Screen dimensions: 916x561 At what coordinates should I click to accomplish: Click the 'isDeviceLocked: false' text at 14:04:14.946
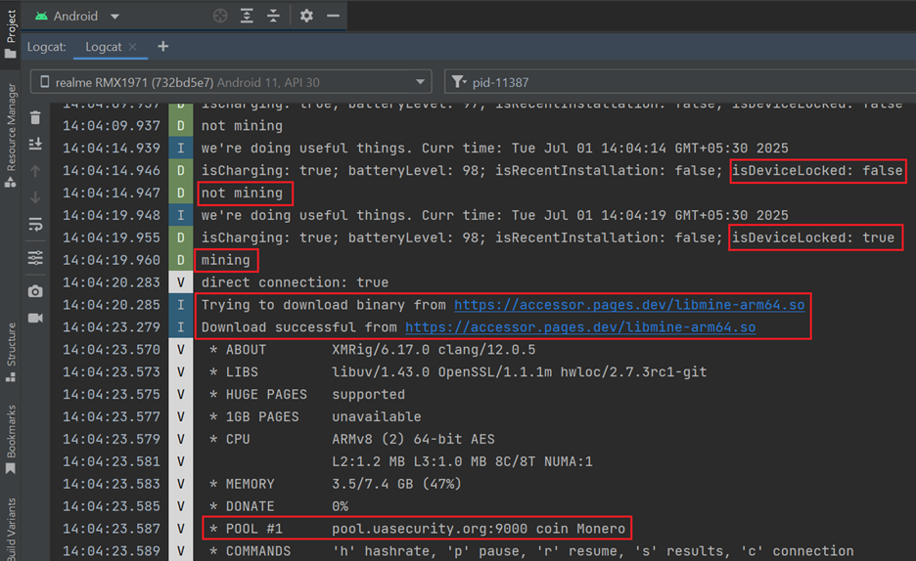(x=817, y=171)
